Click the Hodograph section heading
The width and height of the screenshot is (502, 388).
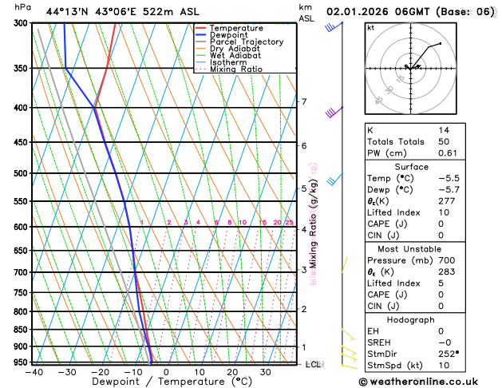[410, 319]
